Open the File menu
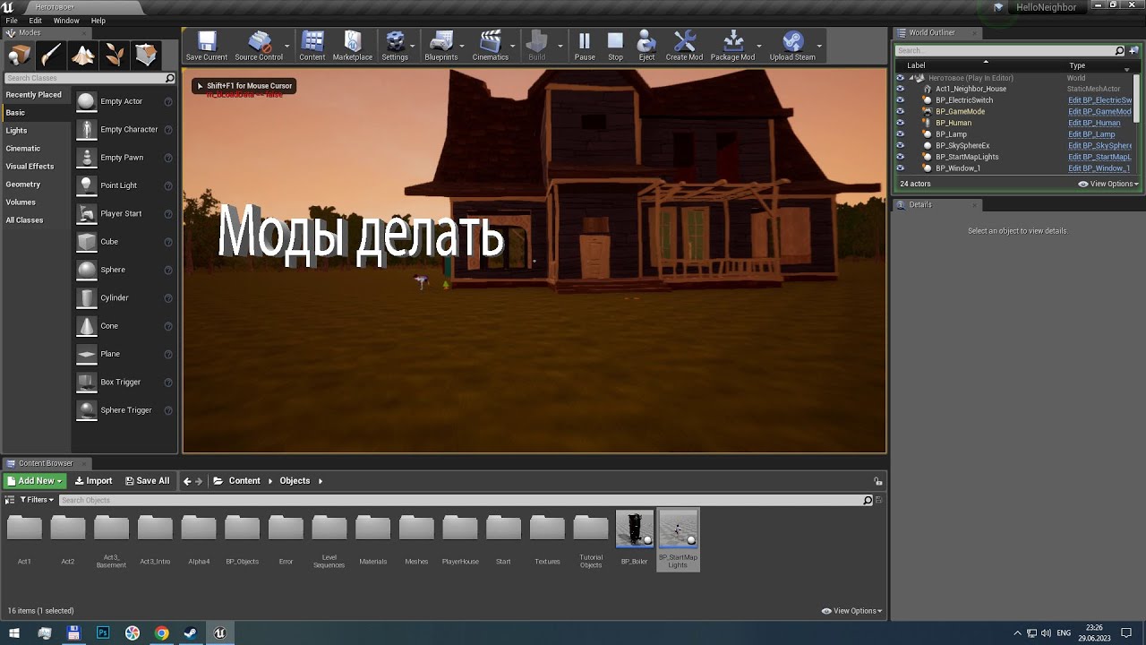 pos(12,21)
